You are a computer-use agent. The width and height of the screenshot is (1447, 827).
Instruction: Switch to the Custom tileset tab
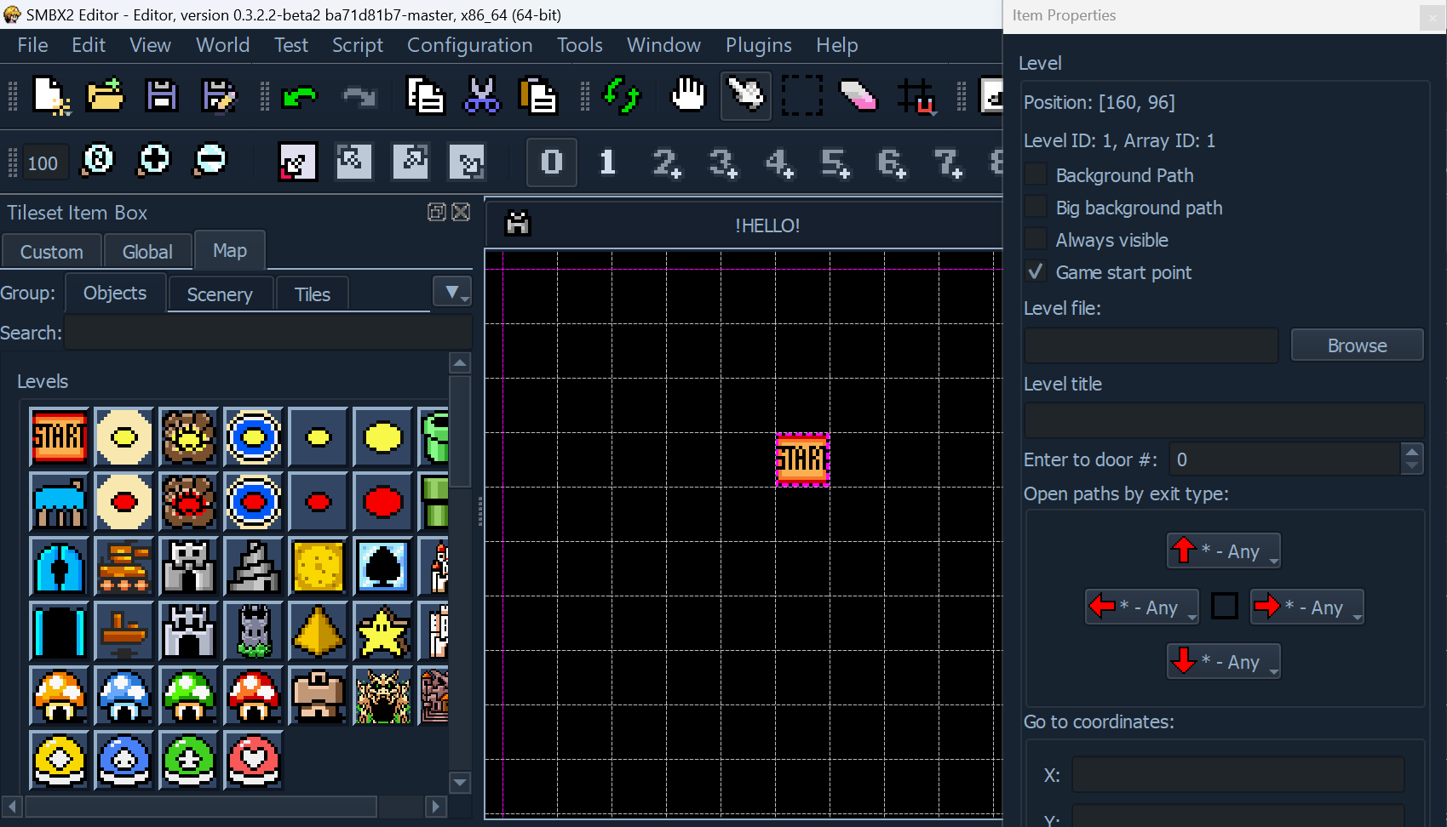point(51,252)
